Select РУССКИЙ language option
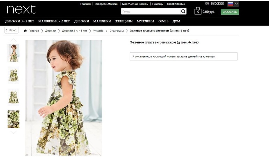This screenshot has height=158, width=269. click(x=217, y=3)
